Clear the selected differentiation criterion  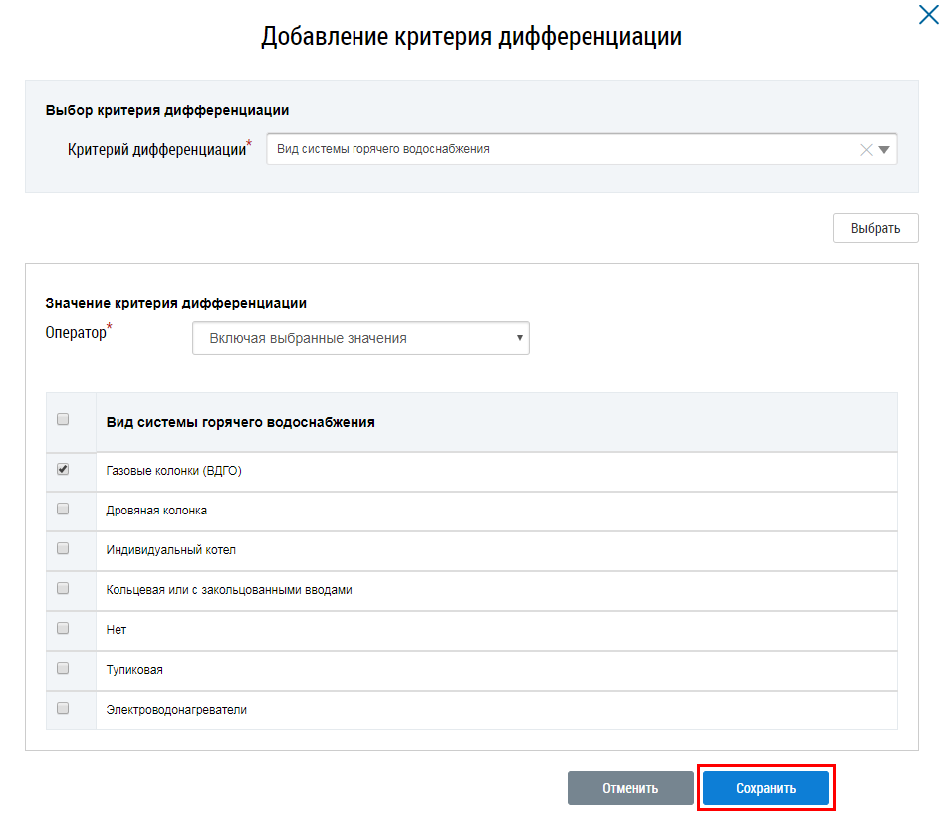865,150
